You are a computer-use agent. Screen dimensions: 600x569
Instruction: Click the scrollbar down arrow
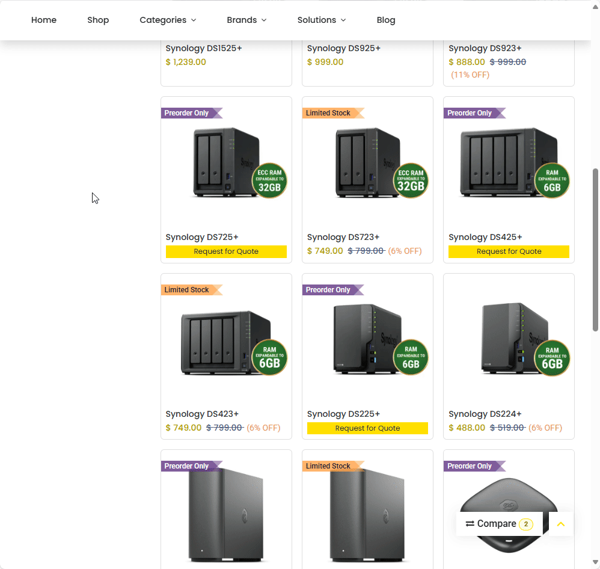pos(595,562)
